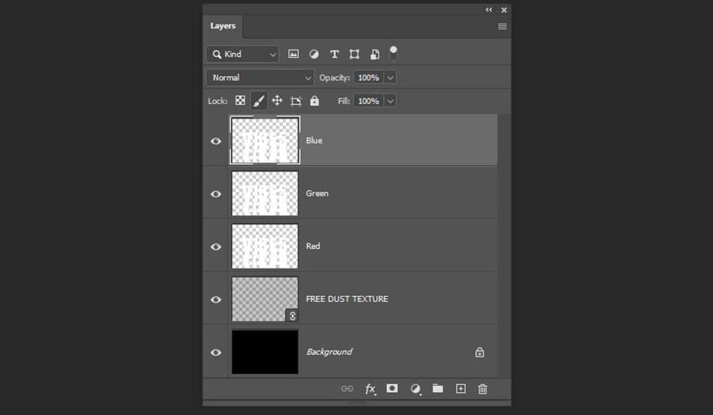This screenshot has width=713, height=415.
Task: Add a layer mask
Action: point(392,388)
